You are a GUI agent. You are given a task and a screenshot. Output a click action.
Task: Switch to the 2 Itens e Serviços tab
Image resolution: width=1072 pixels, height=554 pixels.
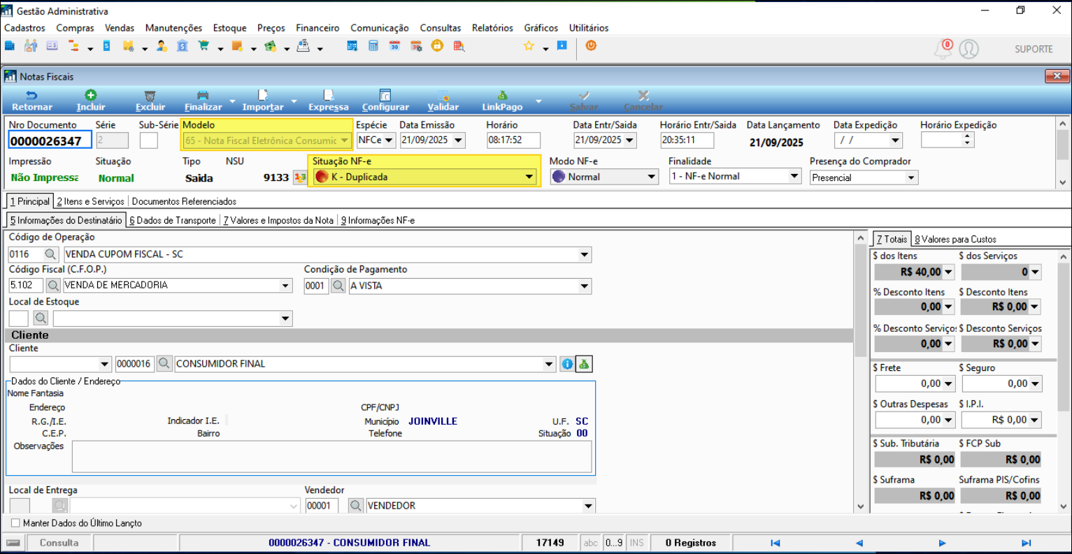(90, 201)
